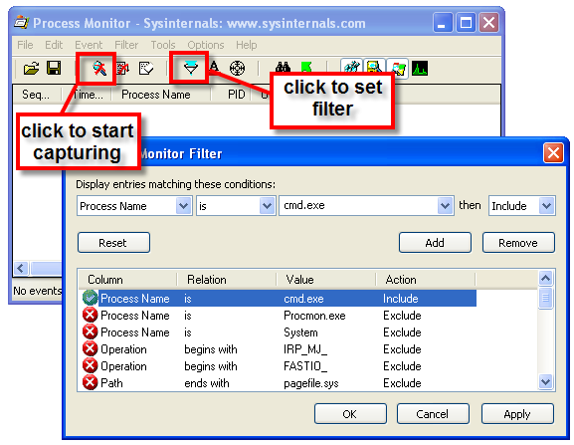Expand the Process Name column dropdown
Viewport: 574px width, 445px height.
coord(184,205)
